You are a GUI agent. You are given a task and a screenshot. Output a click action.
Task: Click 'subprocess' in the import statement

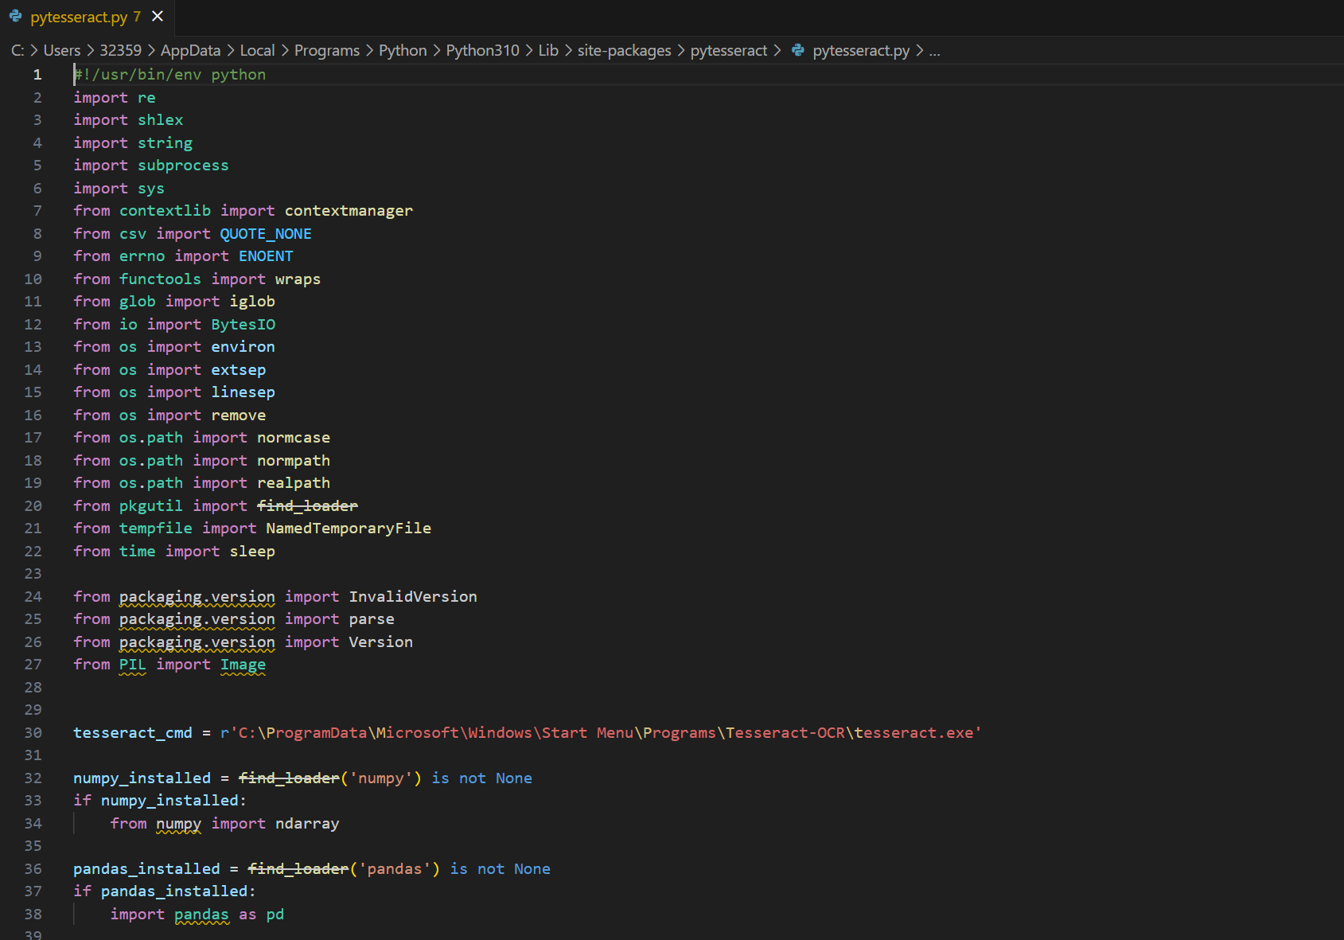(x=183, y=165)
